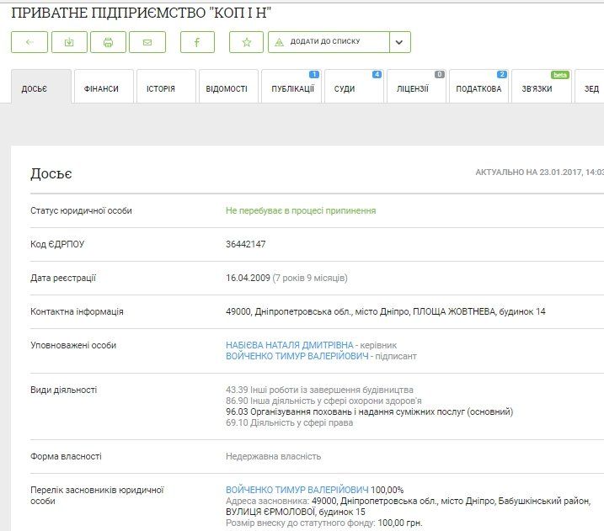Screen dimensions: 604x531
Task: Open the Зв'язки beta tab
Action: click(x=542, y=87)
